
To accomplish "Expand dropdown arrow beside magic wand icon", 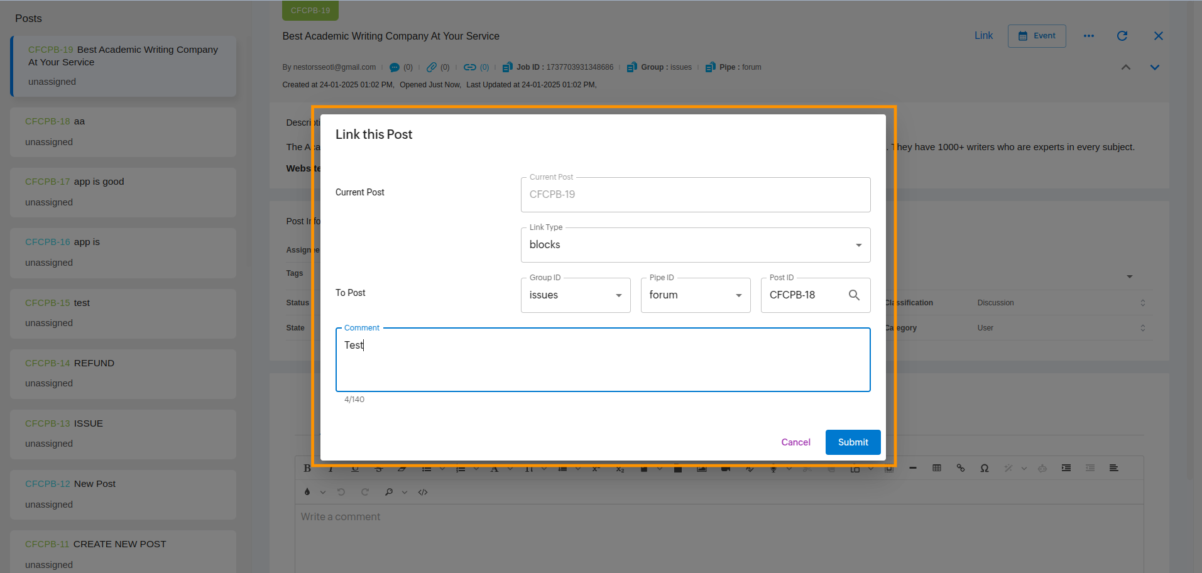I will pyautogui.click(x=1024, y=468).
